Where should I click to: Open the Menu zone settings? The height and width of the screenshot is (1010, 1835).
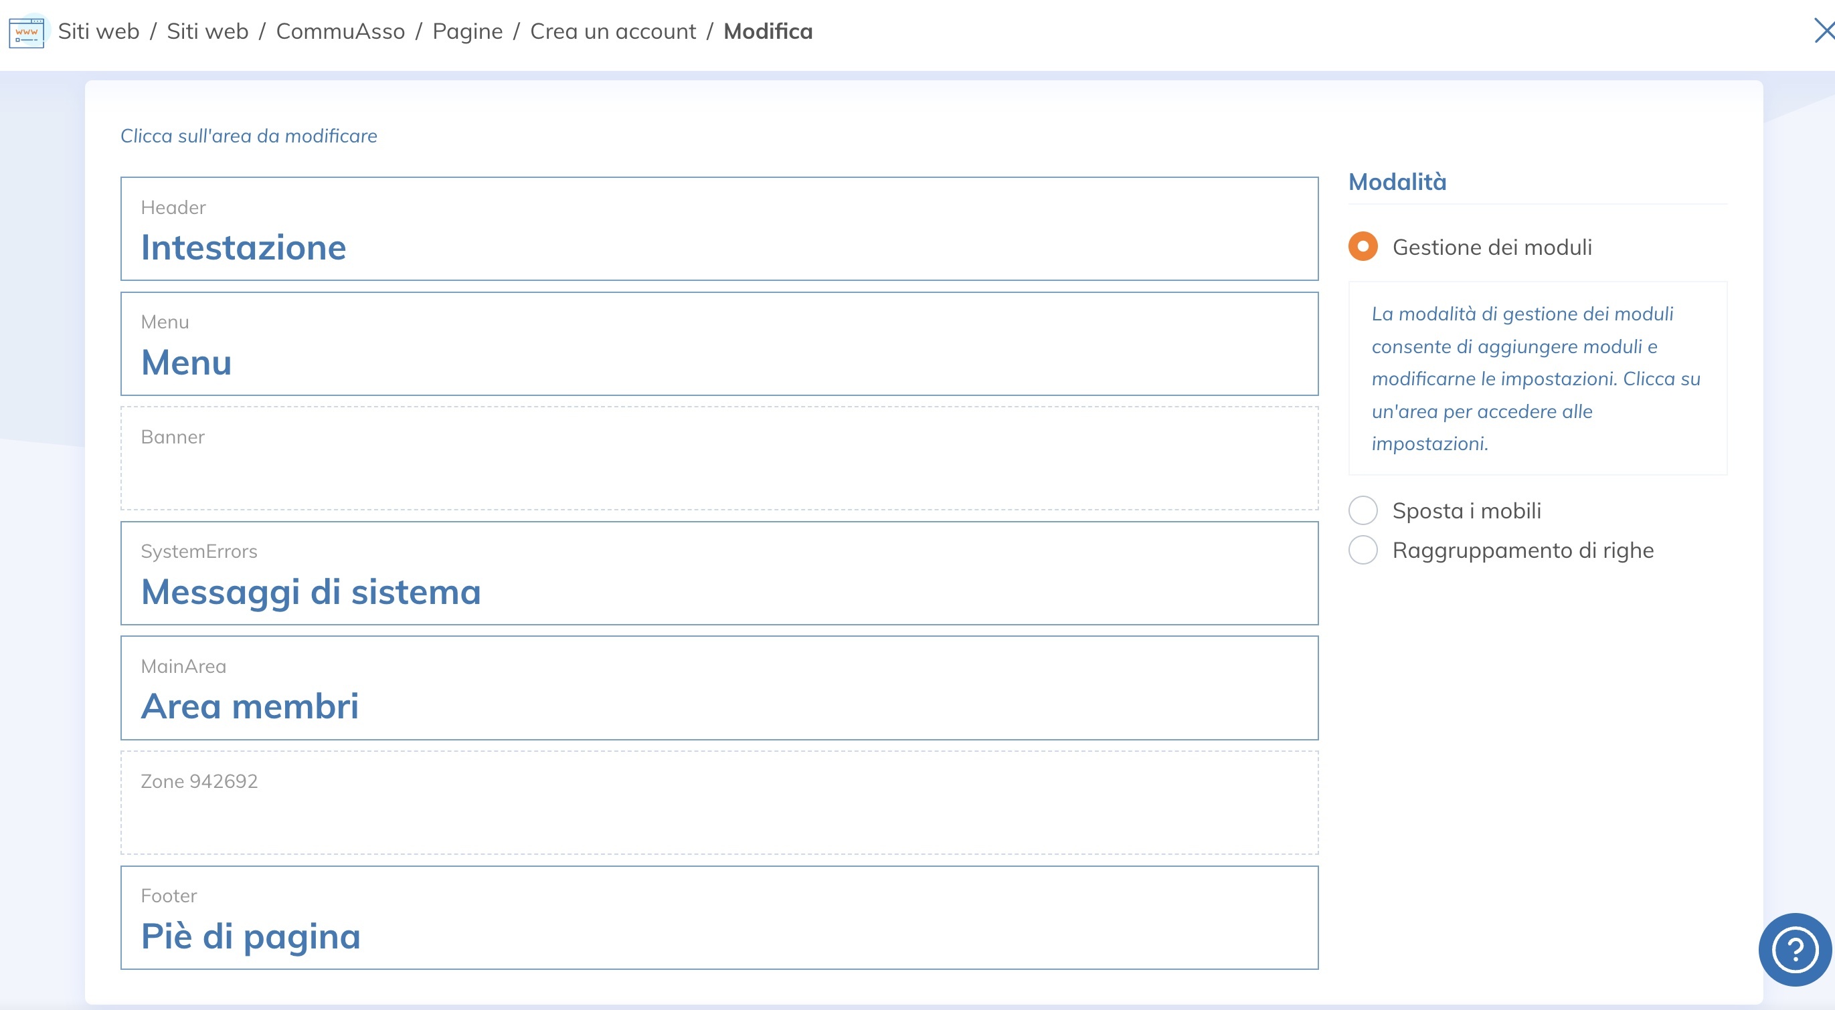click(x=719, y=344)
